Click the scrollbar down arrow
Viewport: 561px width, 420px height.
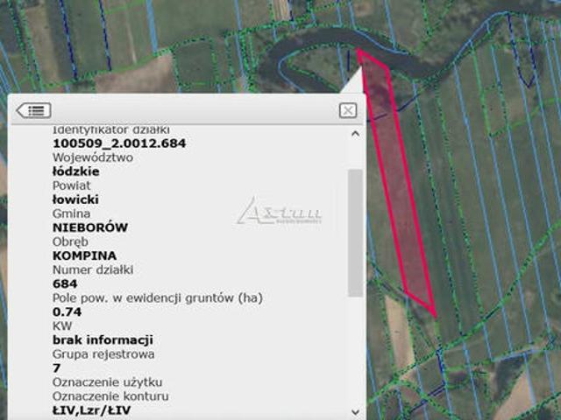point(354,410)
